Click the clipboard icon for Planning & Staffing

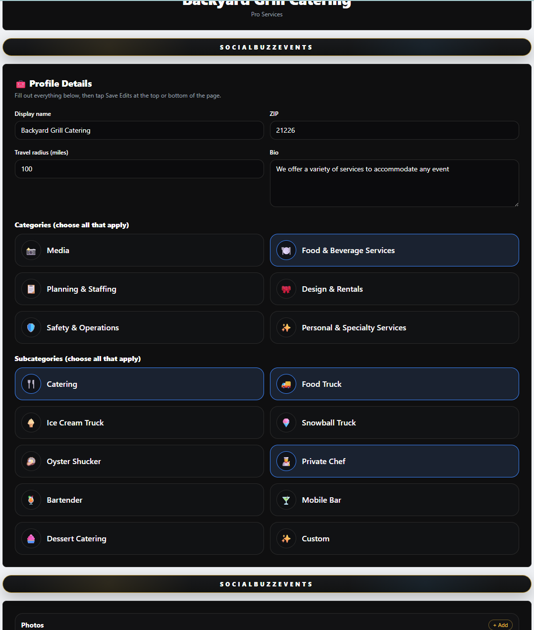pyautogui.click(x=31, y=289)
